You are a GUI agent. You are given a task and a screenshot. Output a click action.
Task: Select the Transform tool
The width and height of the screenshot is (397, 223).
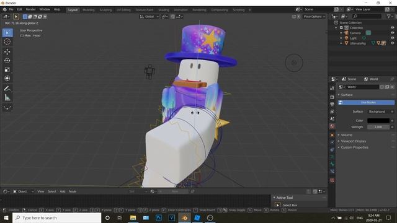pos(7,78)
